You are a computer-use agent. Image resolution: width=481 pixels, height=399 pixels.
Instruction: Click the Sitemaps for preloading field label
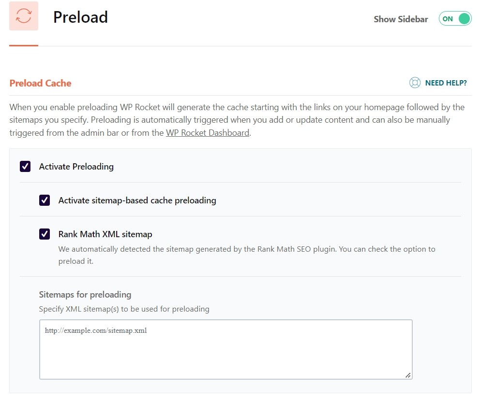(85, 294)
